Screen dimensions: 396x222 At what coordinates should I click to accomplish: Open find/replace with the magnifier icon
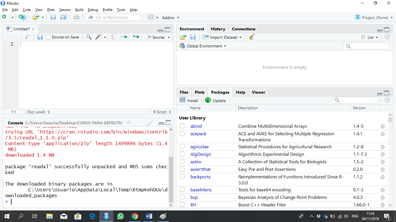coord(89,37)
